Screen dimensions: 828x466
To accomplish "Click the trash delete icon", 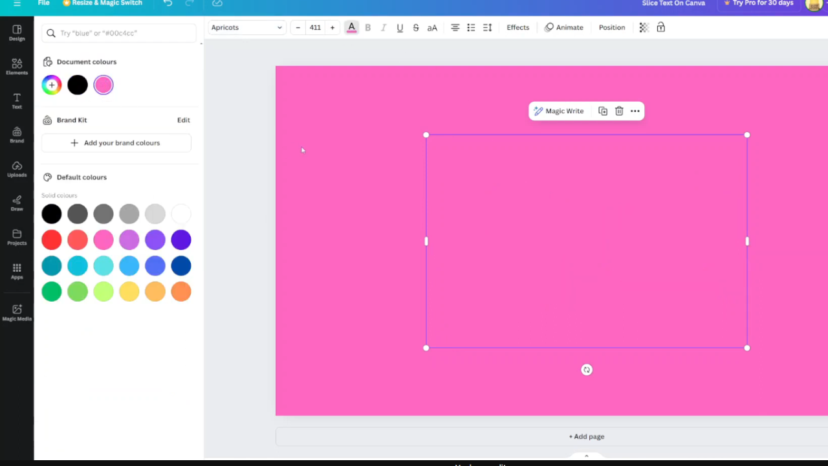I will (x=619, y=111).
